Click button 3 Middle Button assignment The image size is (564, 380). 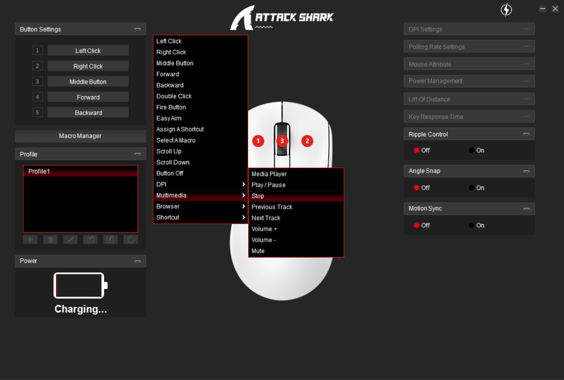[x=88, y=82]
